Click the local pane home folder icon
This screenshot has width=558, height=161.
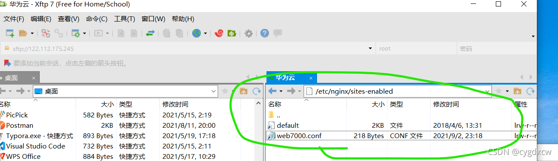pyautogui.click(x=243, y=91)
